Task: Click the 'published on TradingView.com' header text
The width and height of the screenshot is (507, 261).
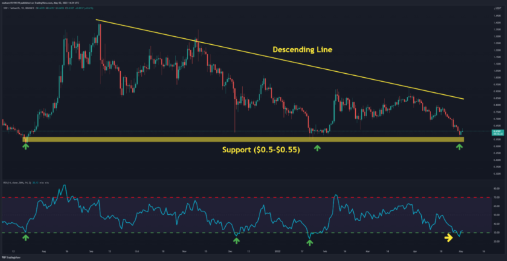Action: 36,3
